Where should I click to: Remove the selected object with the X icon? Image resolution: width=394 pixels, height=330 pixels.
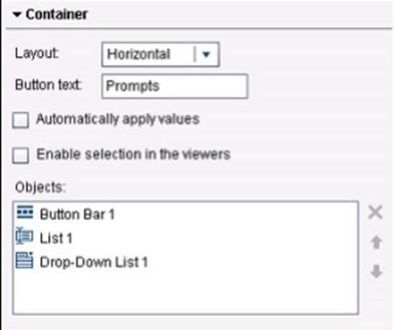[x=376, y=212]
